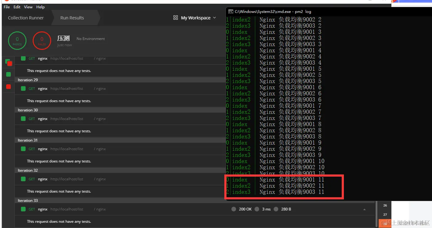Click the red Failed count circle
This screenshot has height=228, width=432.
coord(42,41)
